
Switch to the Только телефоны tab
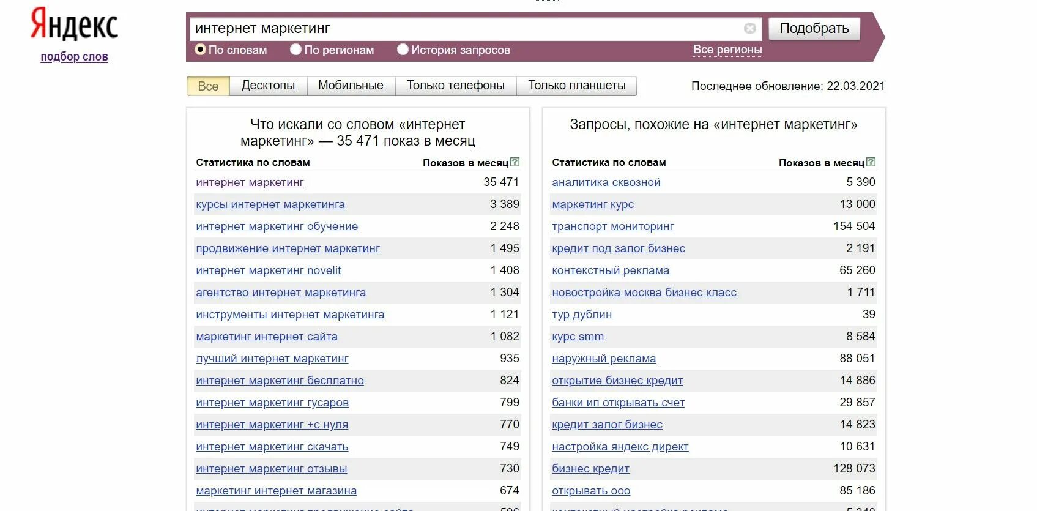point(456,86)
